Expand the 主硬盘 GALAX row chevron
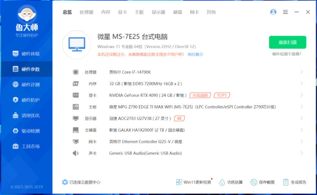The width and height of the screenshot is (317, 195). point(302,130)
